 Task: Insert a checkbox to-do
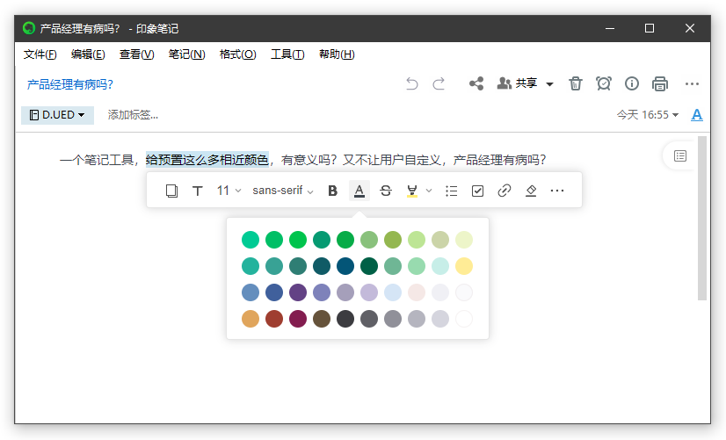coord(478,191)
